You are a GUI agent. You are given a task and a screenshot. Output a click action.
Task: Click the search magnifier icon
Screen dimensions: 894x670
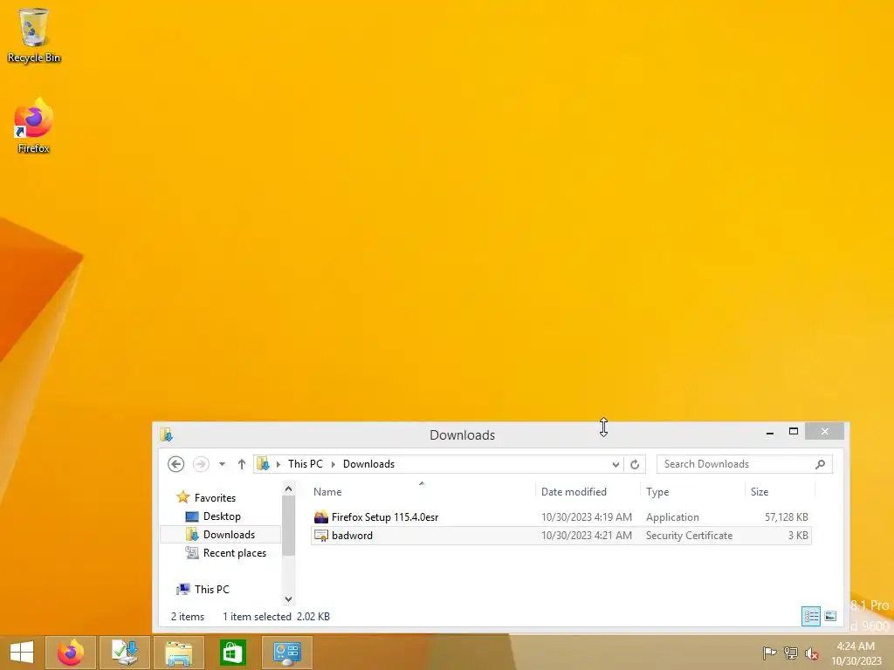tap(820, 464)
